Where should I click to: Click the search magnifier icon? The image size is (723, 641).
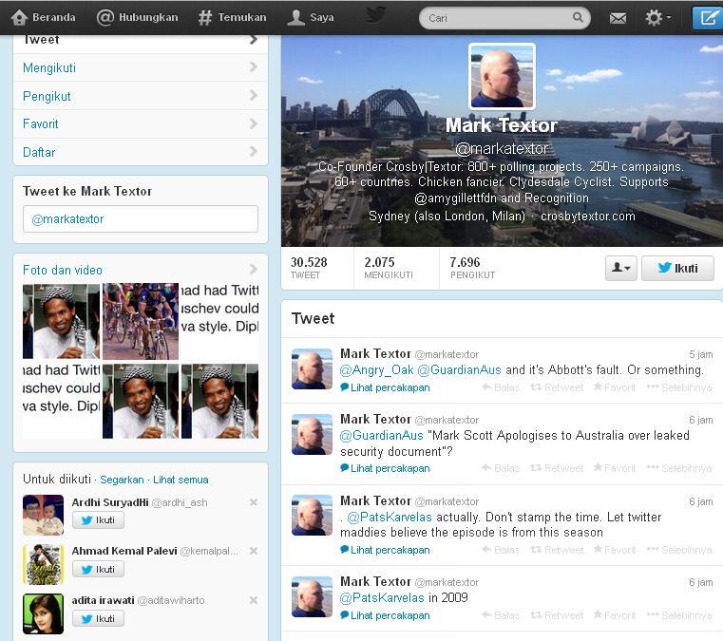[x=578, y=17]
